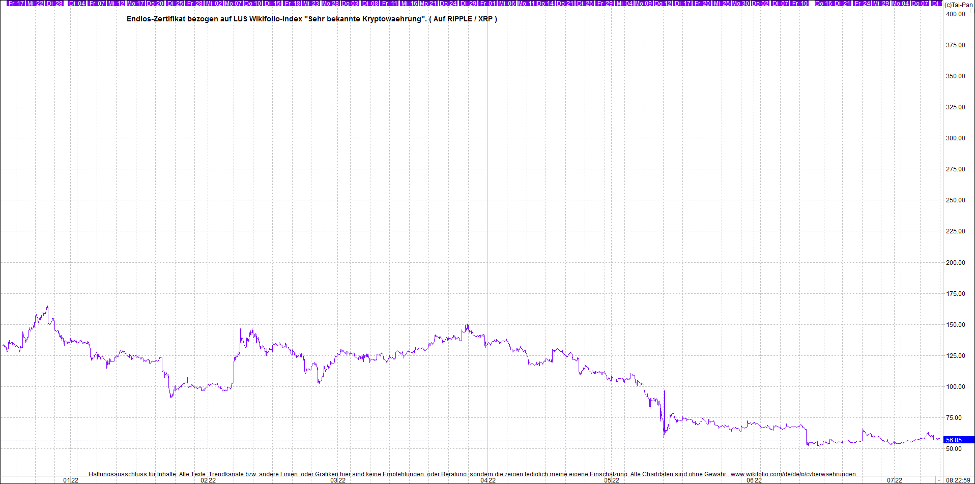Click the Mi 22 date header

pyautogui.click(x=35, y=3)
